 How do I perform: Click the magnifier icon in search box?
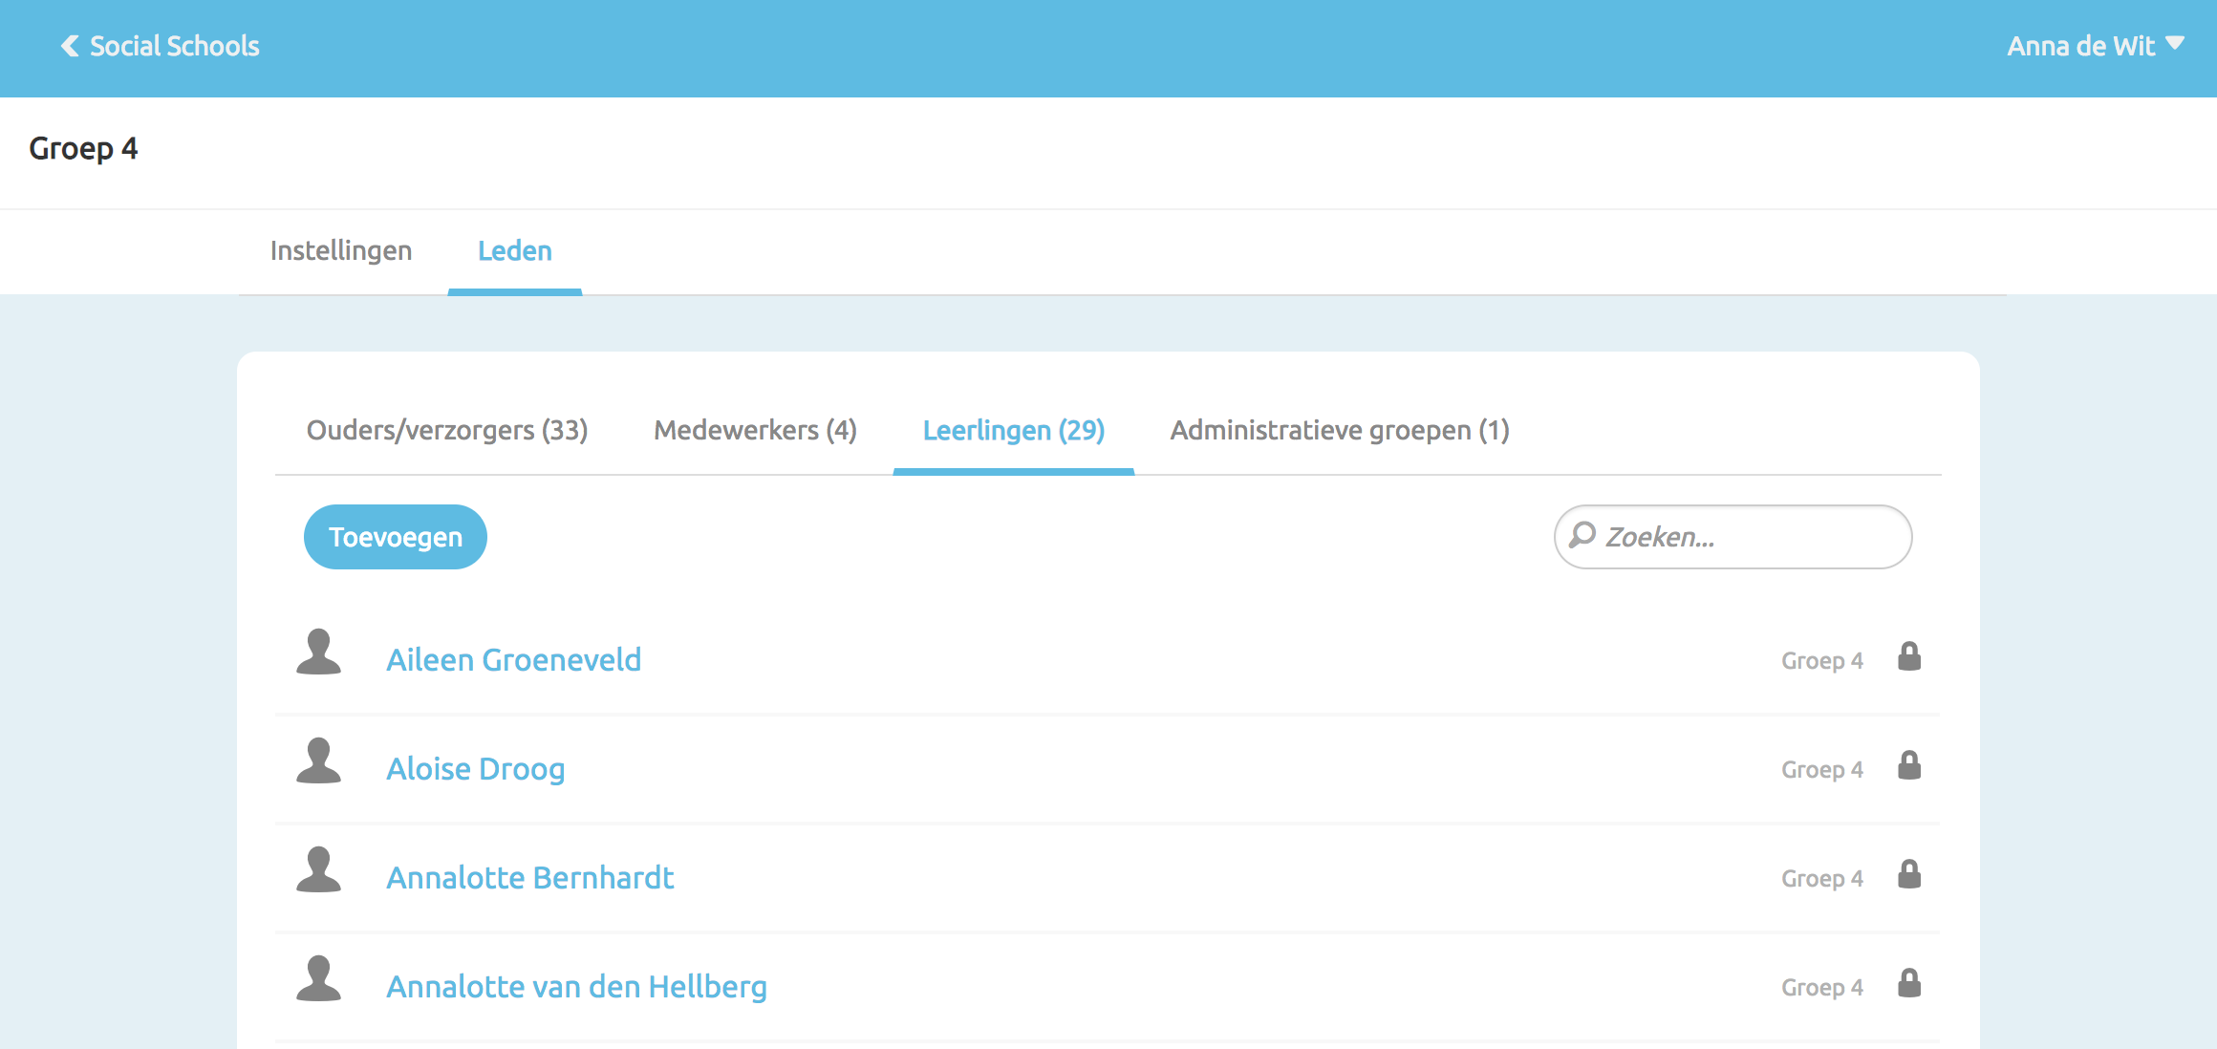pos(1582,535)
